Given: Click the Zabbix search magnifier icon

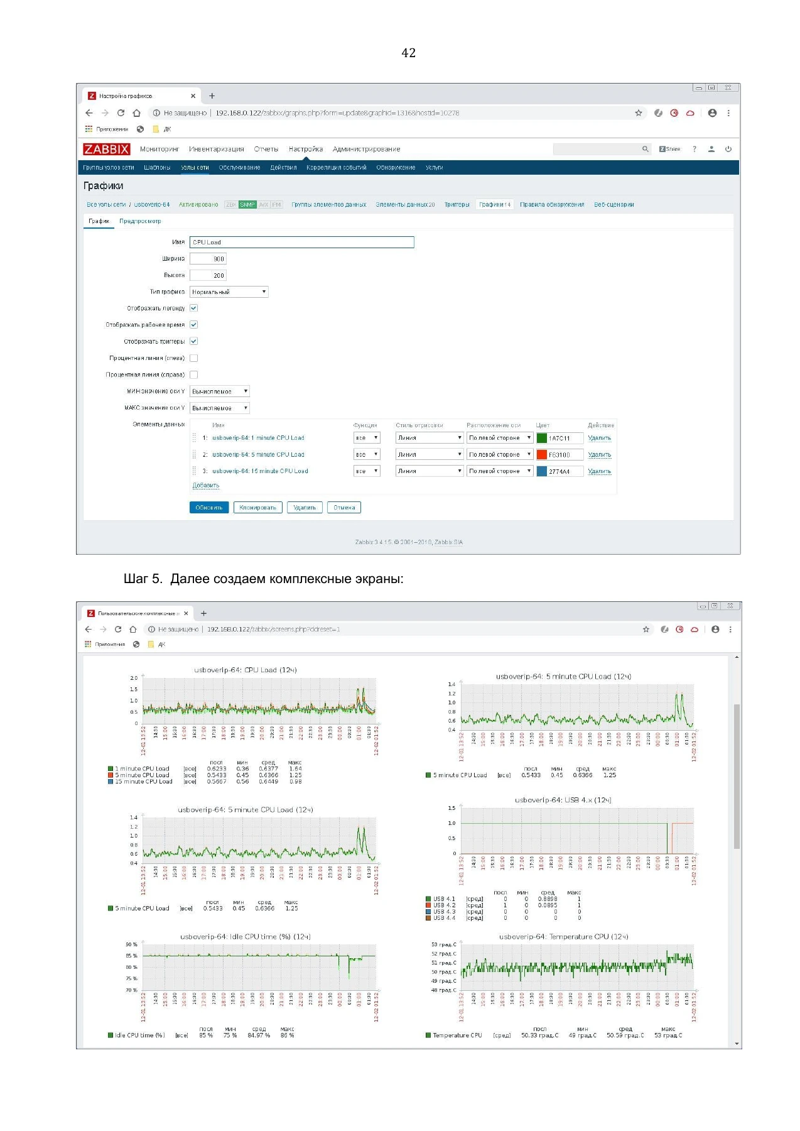Looking at the screenshot, I should (645, 149).
